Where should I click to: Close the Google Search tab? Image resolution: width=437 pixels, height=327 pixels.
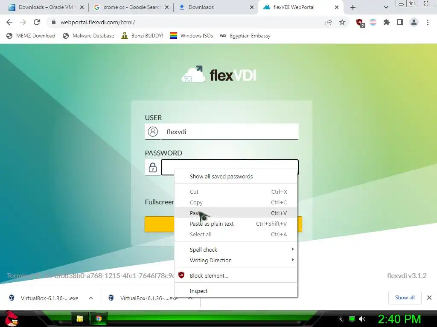point(167,7)
